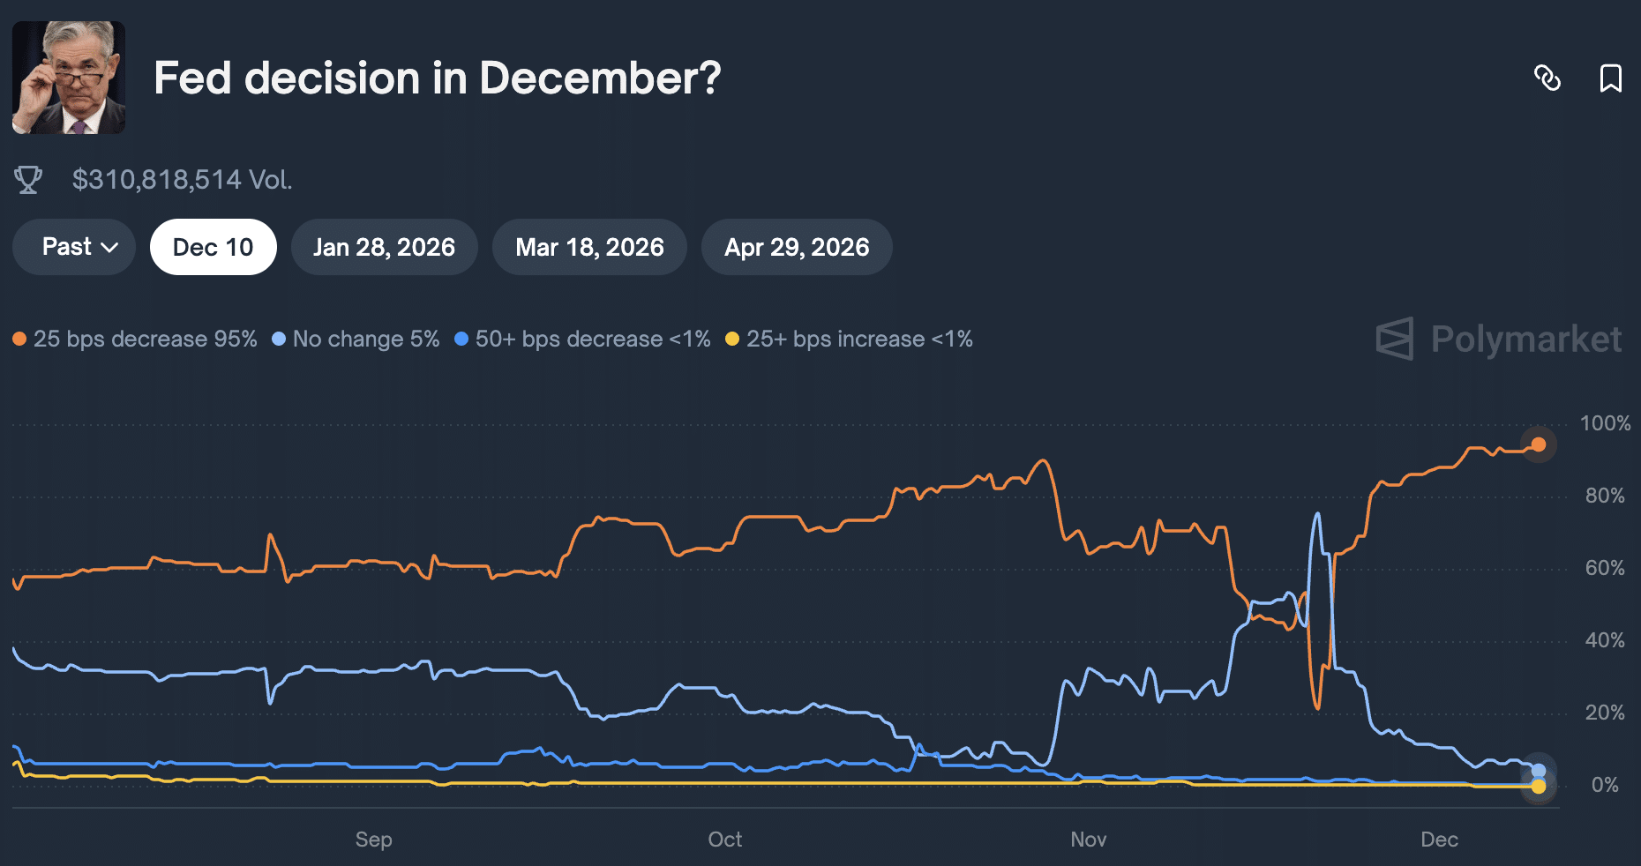Image resolution: width=1641 pixels, height=866 pixels.
Task: Toggle the No change 5% series
Action: (x=366, y=338)
